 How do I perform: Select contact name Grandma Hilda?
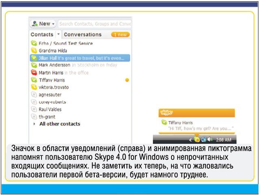point(53,51)
